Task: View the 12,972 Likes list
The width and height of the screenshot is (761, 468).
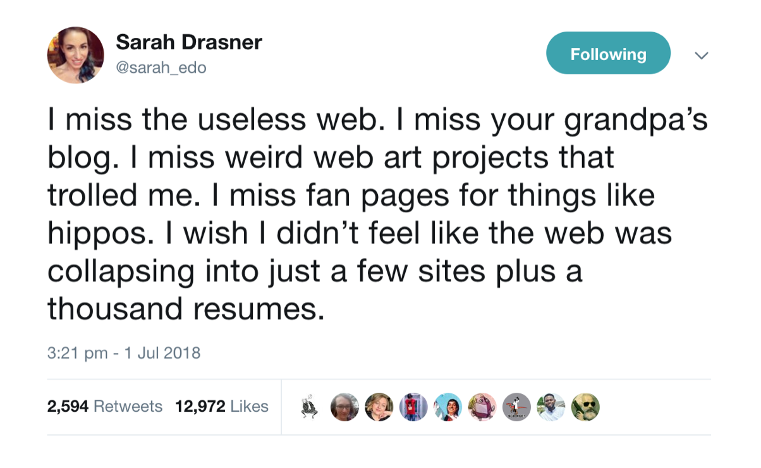Action: (222, 406)
